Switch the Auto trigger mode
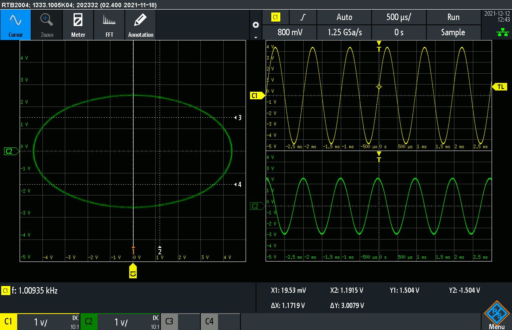This screenshot has width=512, height=330. (344, 17)
